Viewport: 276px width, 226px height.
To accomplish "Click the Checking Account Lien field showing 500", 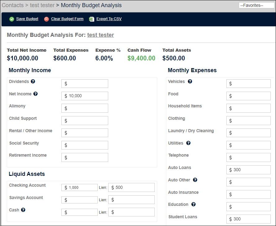I will coord(131,188).
